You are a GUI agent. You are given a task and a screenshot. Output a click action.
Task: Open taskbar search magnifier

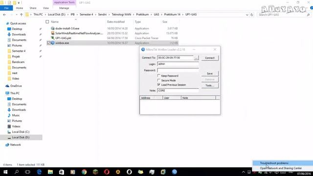coord(17,172)
